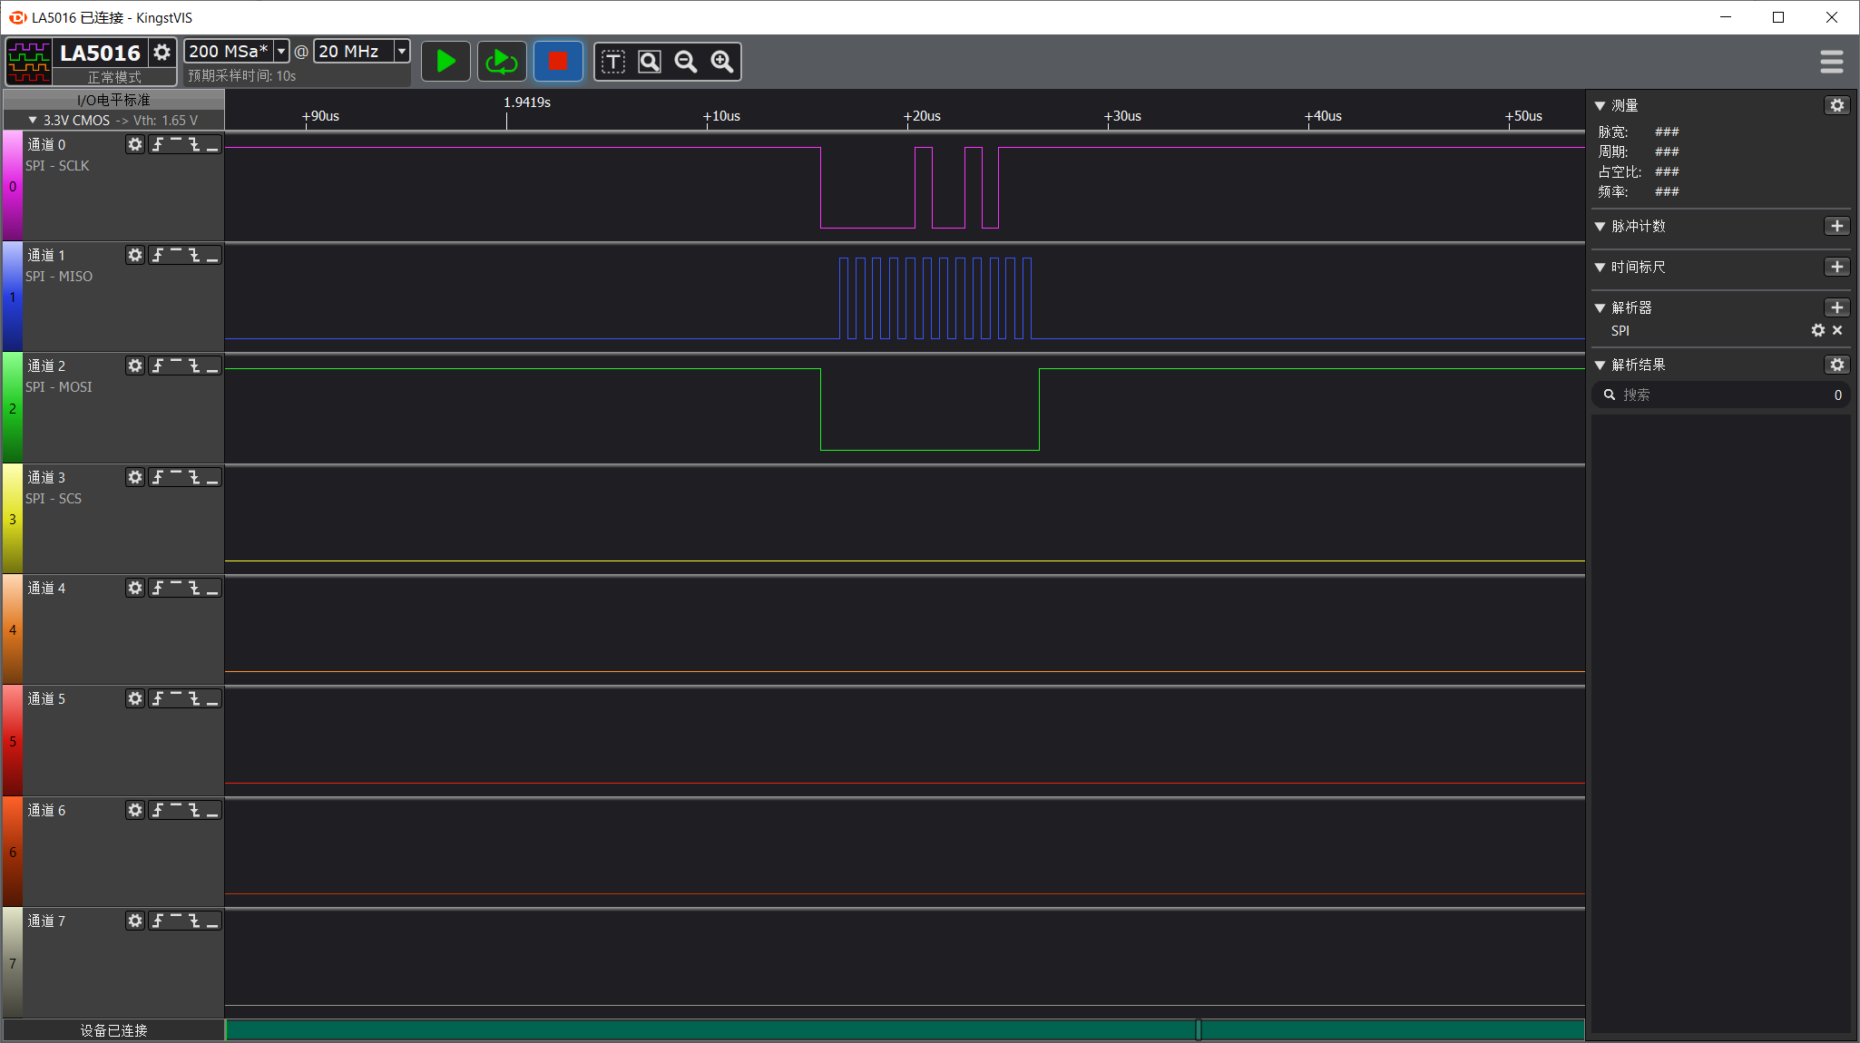This screenshot has width=1860, height=1043.
Task: Start single capture with green play button
Action: 445,62
